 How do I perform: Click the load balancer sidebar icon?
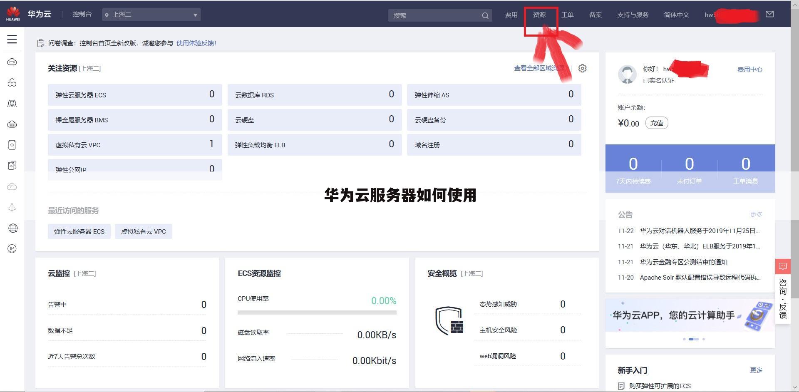pos(12,207)
